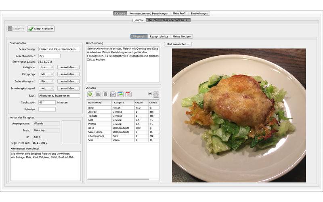Screen dimensions: 323x202
Task: Click the edit ingredient icon beside the plus
Action: pyautogui.click(x=98, y=94)
